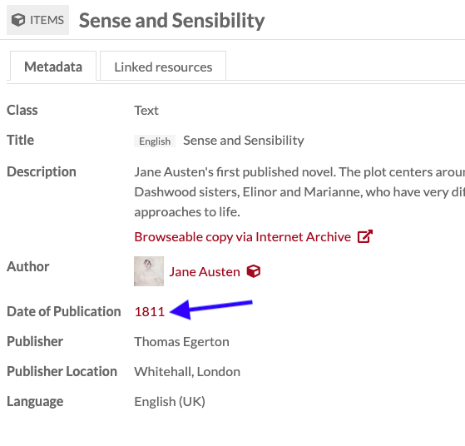This screenshot has height=446, width=465.
Task: Click the external link icon beside Internet Archive
Action: [365, 236]
